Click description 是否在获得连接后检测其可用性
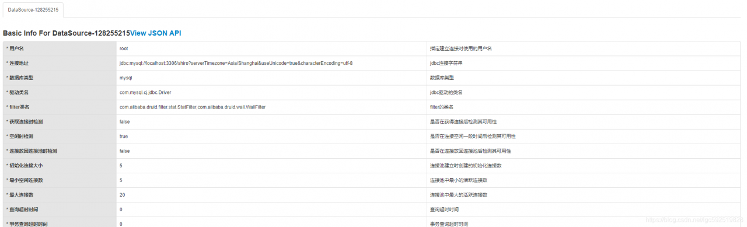This screenshot has width=747, height=227. click(x=463, y=121)
